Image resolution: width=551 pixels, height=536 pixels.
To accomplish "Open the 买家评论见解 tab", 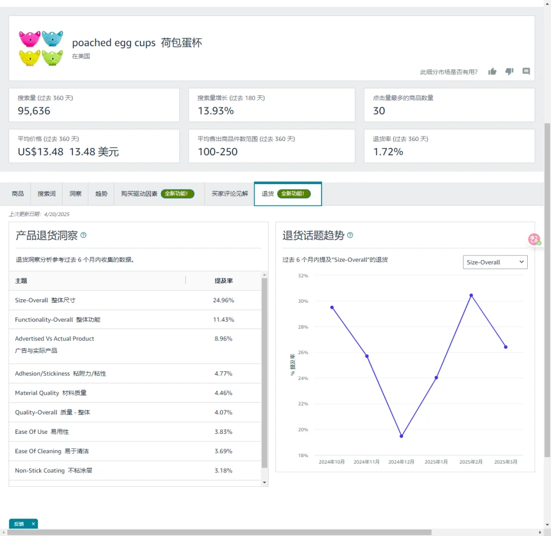I will click(229, 194).
